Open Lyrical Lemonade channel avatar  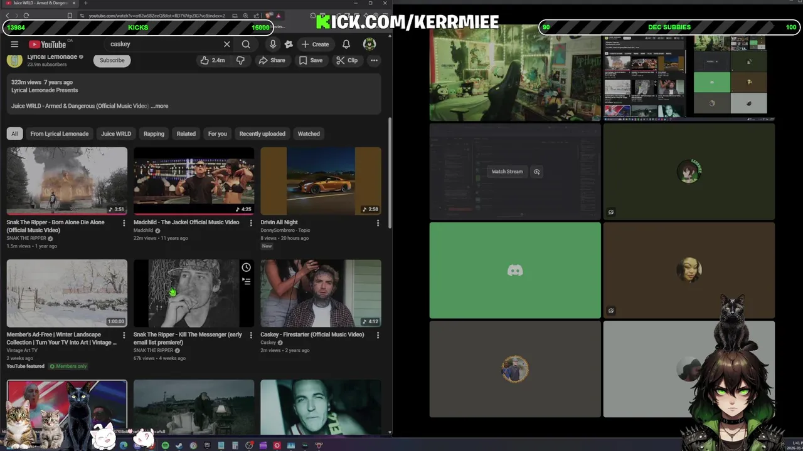point(14,60)
